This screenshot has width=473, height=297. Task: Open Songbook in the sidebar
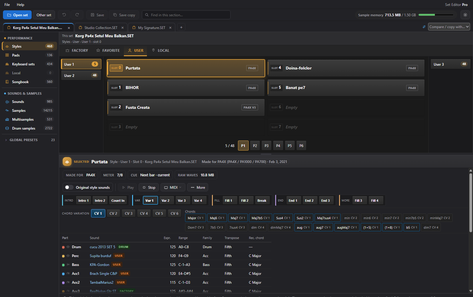(x=29, y=82)
